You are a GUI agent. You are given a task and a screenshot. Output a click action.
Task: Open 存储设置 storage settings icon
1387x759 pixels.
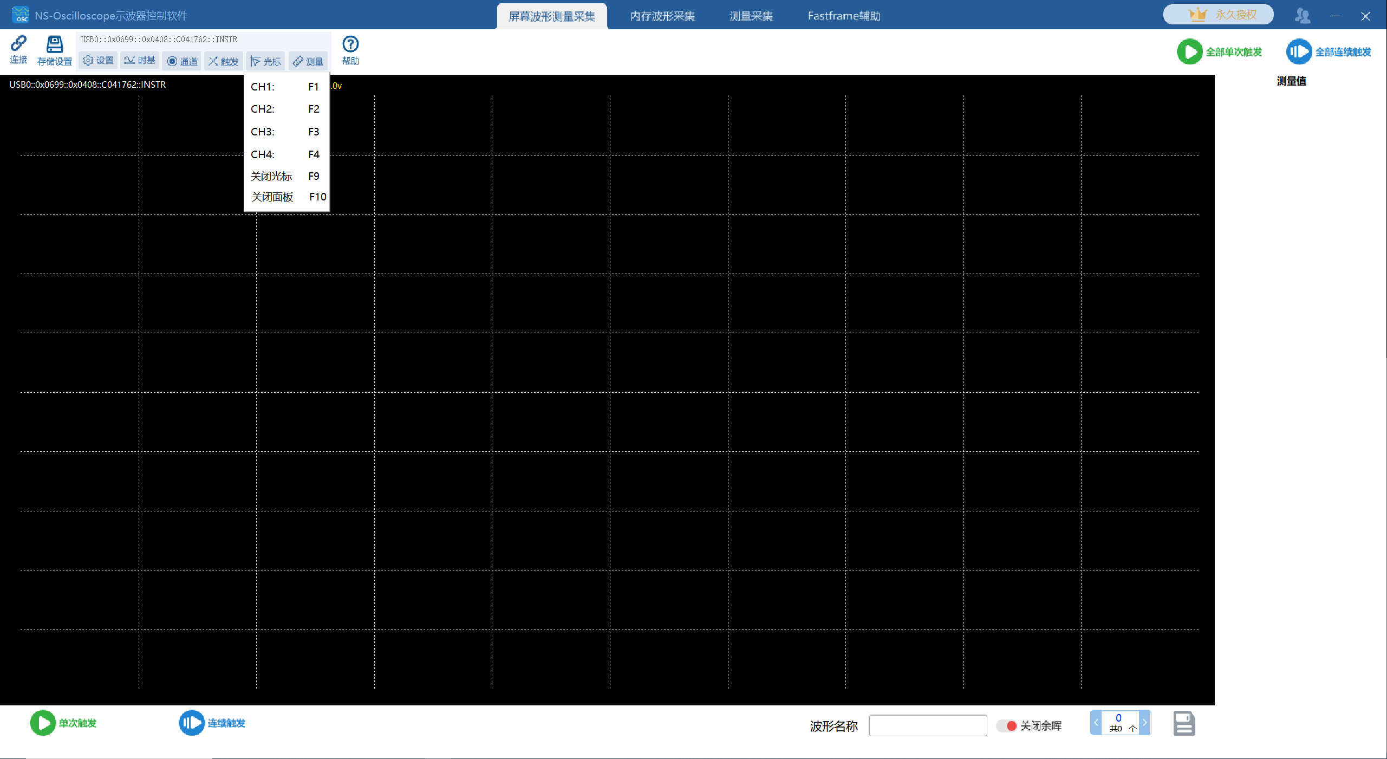(54, 44)
